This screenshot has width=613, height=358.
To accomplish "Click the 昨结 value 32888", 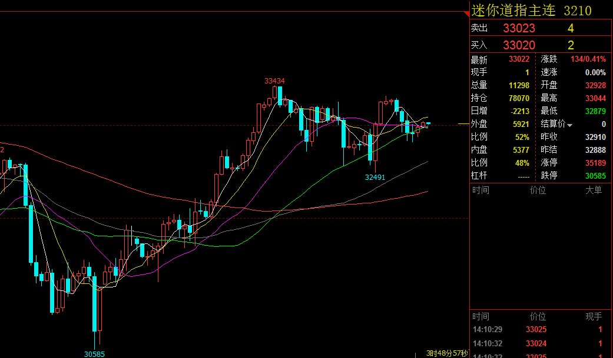I will [x=595, y=150].
